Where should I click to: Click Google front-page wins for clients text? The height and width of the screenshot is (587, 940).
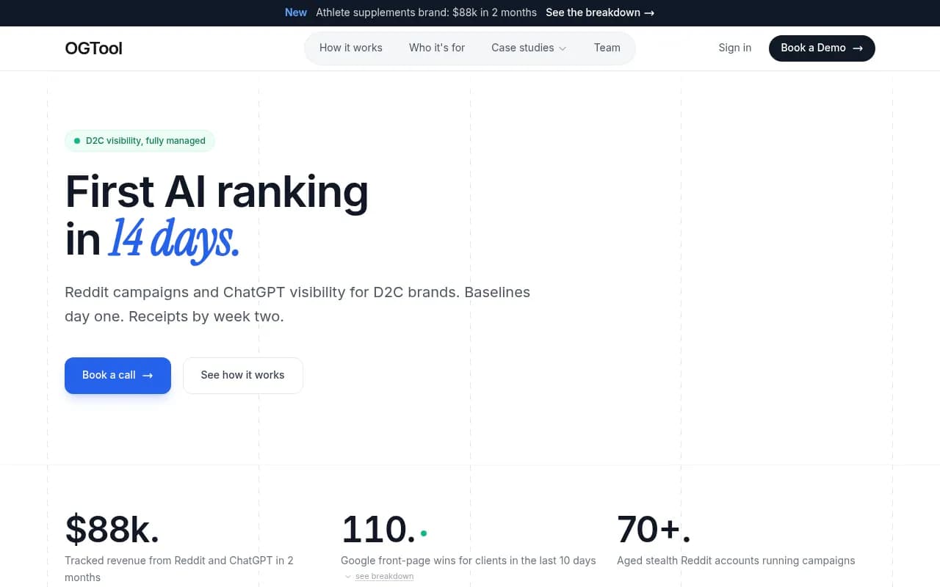(469, 561)
